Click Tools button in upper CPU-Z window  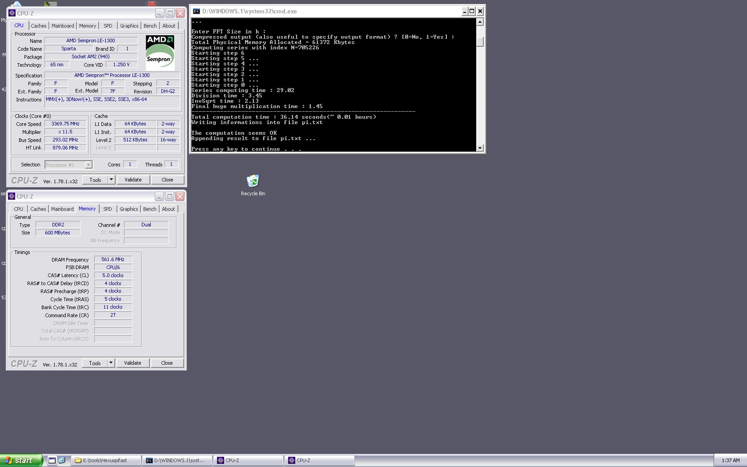[95, 180]
